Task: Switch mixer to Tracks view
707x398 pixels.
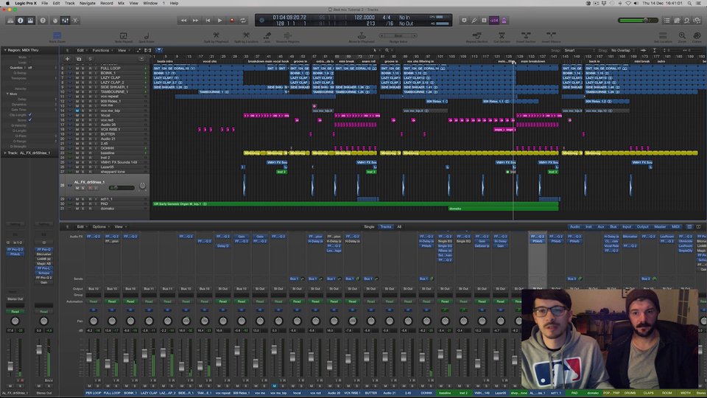Action: tap(385, 226)
